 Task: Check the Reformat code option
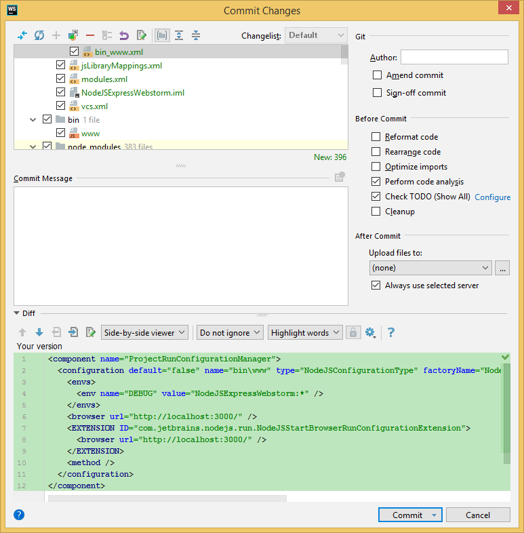pyautogui.click(x=376, y=137)
